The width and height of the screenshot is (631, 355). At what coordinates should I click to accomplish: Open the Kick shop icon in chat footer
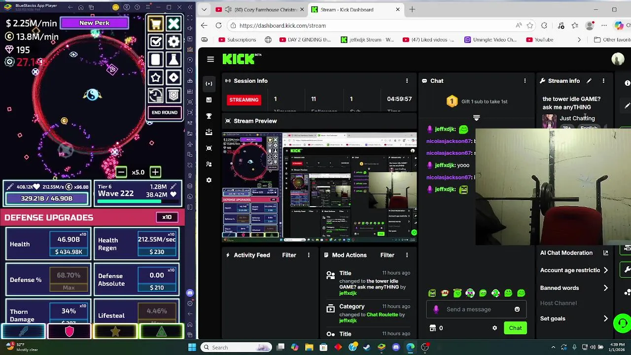[x=433, y=328]
